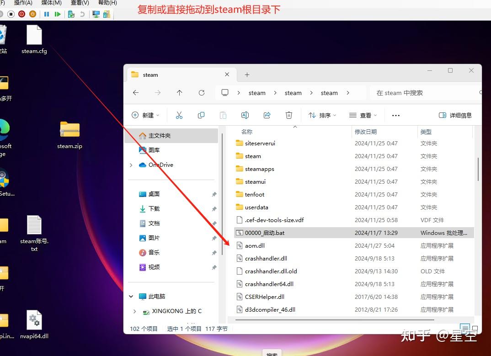This screenshot has width=491, height=356.
Task: Click the VM orange power button
Action: (32, 14)
